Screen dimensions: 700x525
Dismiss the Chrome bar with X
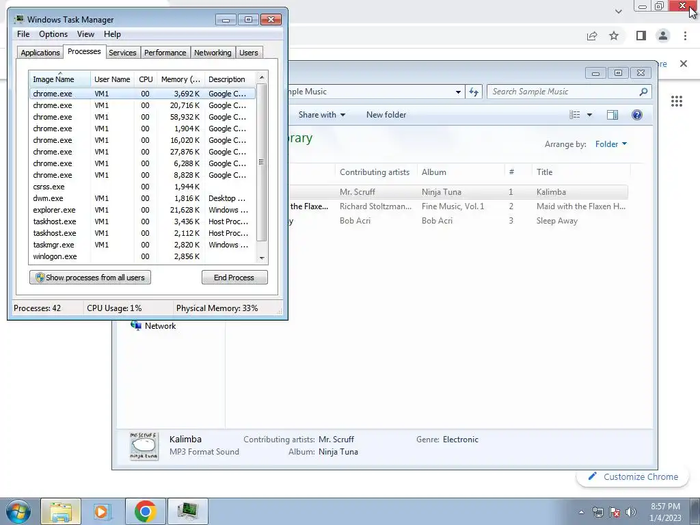coord(683,64)
